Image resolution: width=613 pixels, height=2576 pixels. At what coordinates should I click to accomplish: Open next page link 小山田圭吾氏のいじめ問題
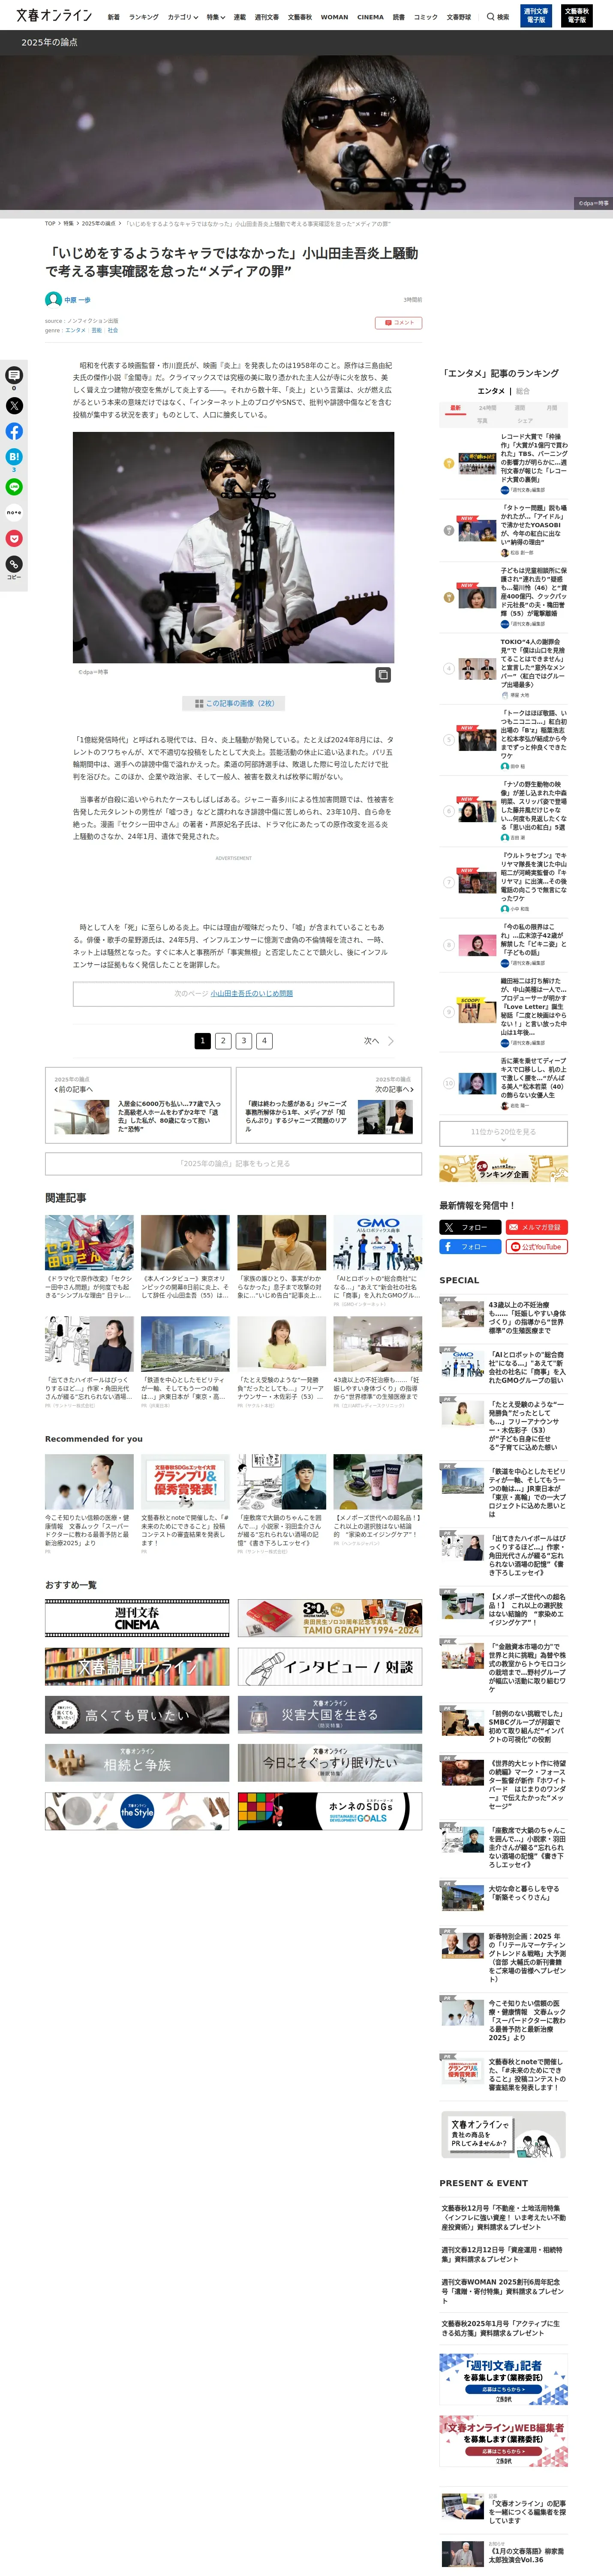tap(252, 993)
